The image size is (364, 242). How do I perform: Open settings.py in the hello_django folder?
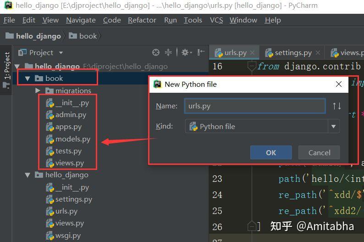point(73,199)
